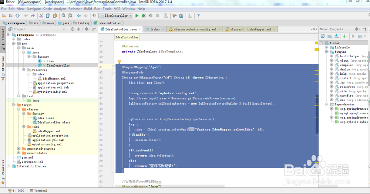Click Add Maven Projects plus icon
Image resolution: width=370 pixels, height=194 pixels.
coord(345,36)
